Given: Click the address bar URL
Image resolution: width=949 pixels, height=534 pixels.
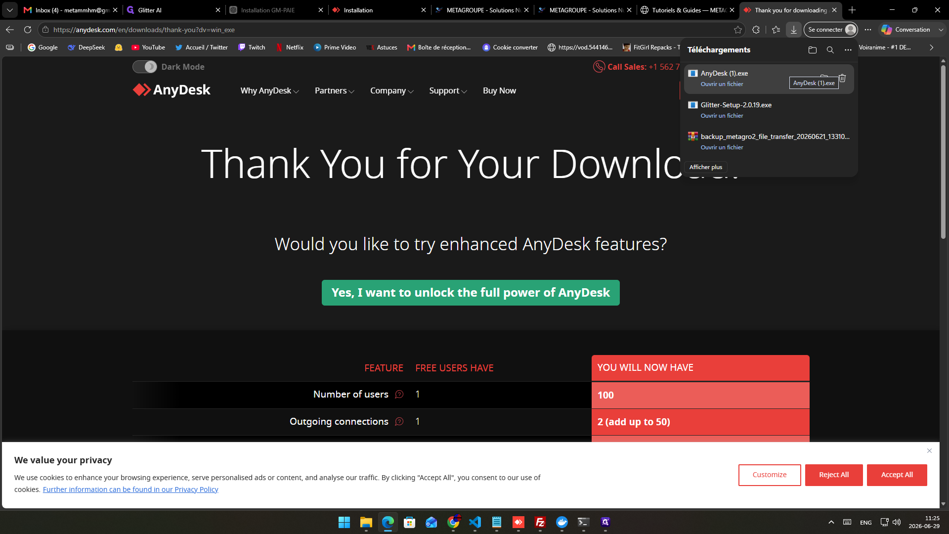Looking at the screenshot, I should coord(144,30).
